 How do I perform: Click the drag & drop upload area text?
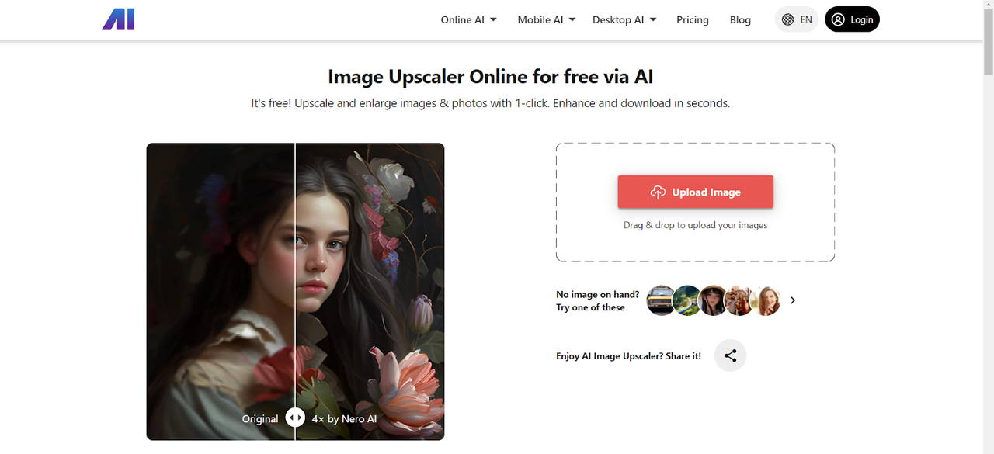coord(696,225)
